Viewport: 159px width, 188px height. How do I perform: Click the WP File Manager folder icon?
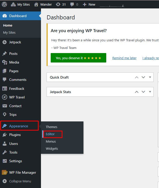coord(5,172)
